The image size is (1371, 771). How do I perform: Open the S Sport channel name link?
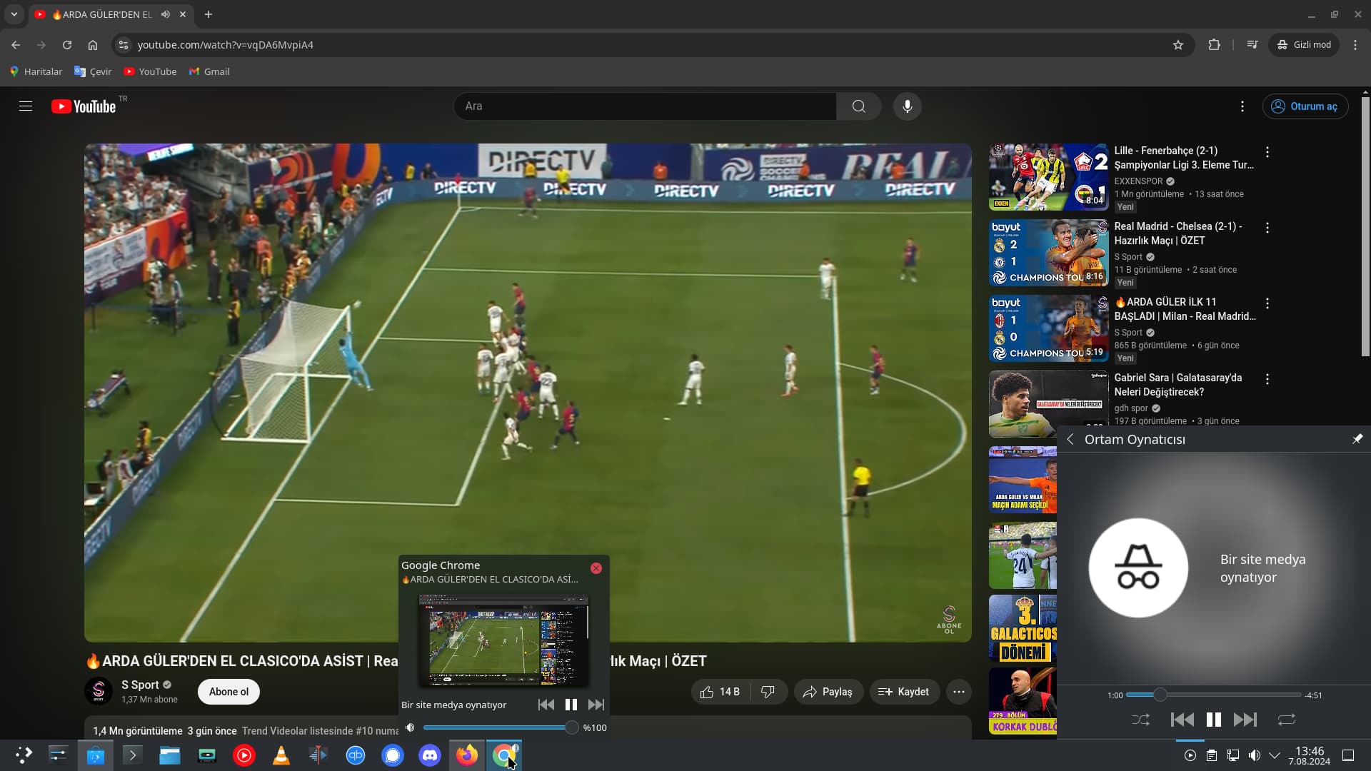140,685
